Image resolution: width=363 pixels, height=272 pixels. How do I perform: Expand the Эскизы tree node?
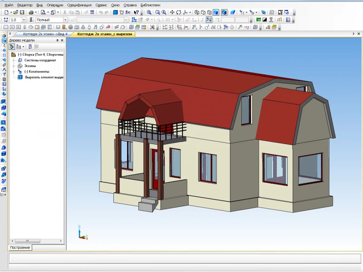point(14,66)
